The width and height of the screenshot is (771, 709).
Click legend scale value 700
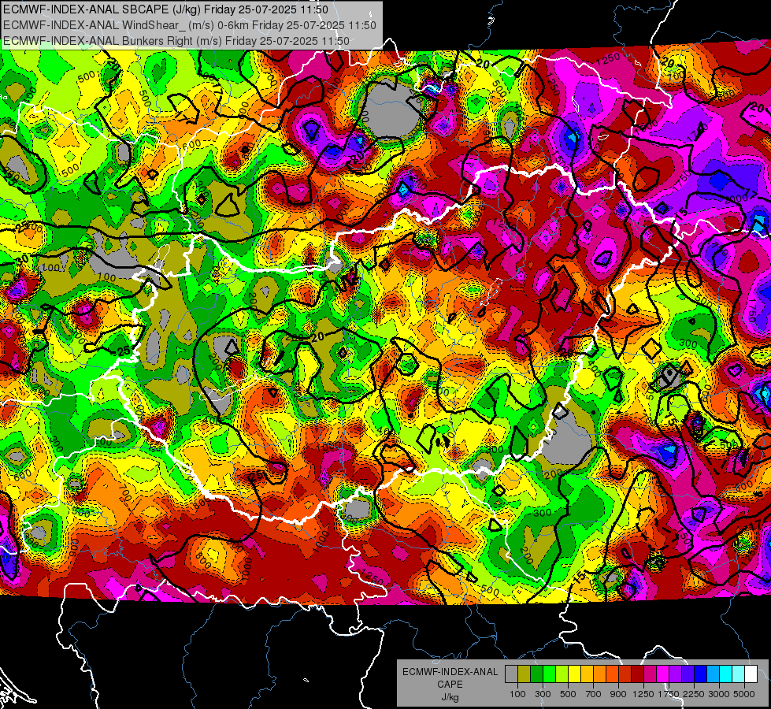point(594,694)
